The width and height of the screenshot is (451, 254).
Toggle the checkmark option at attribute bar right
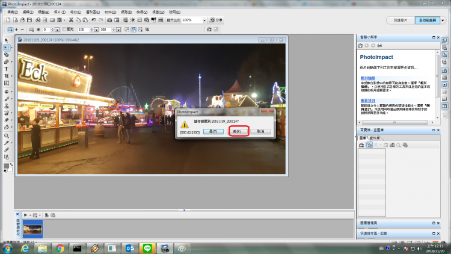pyautogui.click(x=216, y=29)
